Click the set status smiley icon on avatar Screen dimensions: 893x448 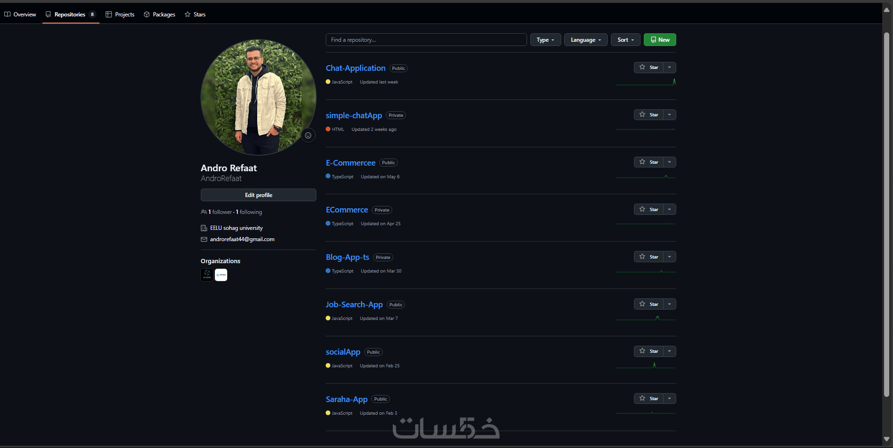(x=308, y=136)
